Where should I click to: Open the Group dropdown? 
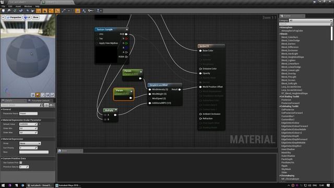click(x=30, y=144)
